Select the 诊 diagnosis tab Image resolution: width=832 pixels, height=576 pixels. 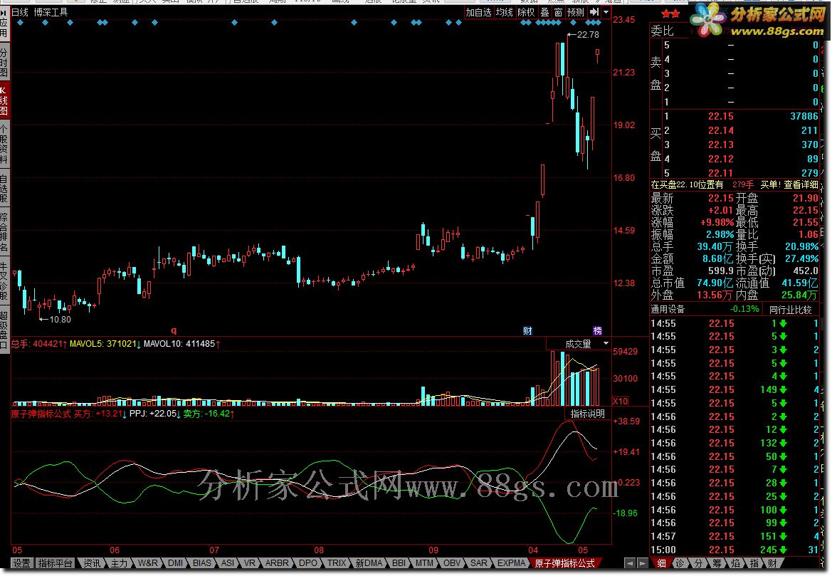(680, 563)
